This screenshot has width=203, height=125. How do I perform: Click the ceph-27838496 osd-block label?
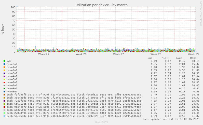(x=74, y=113)
